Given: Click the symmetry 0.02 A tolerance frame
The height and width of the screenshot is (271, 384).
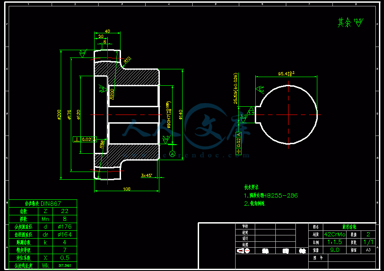Looking at the screenshot, I should [x=238, y=143].
